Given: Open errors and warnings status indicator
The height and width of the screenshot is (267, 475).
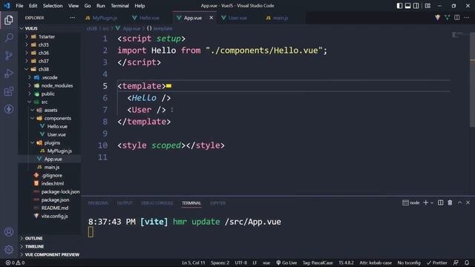Looking at the screenshot, I should click(15, 263).
